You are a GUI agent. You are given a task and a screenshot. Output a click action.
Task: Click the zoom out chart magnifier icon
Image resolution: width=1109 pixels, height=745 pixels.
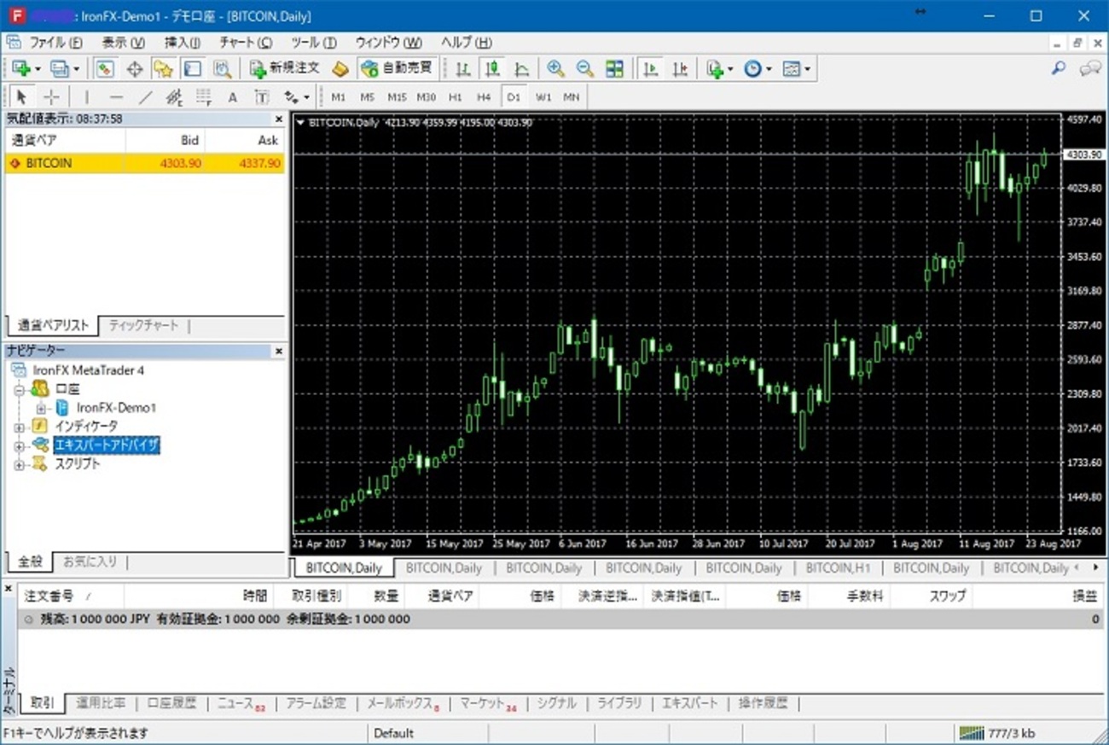coord(584,69)
